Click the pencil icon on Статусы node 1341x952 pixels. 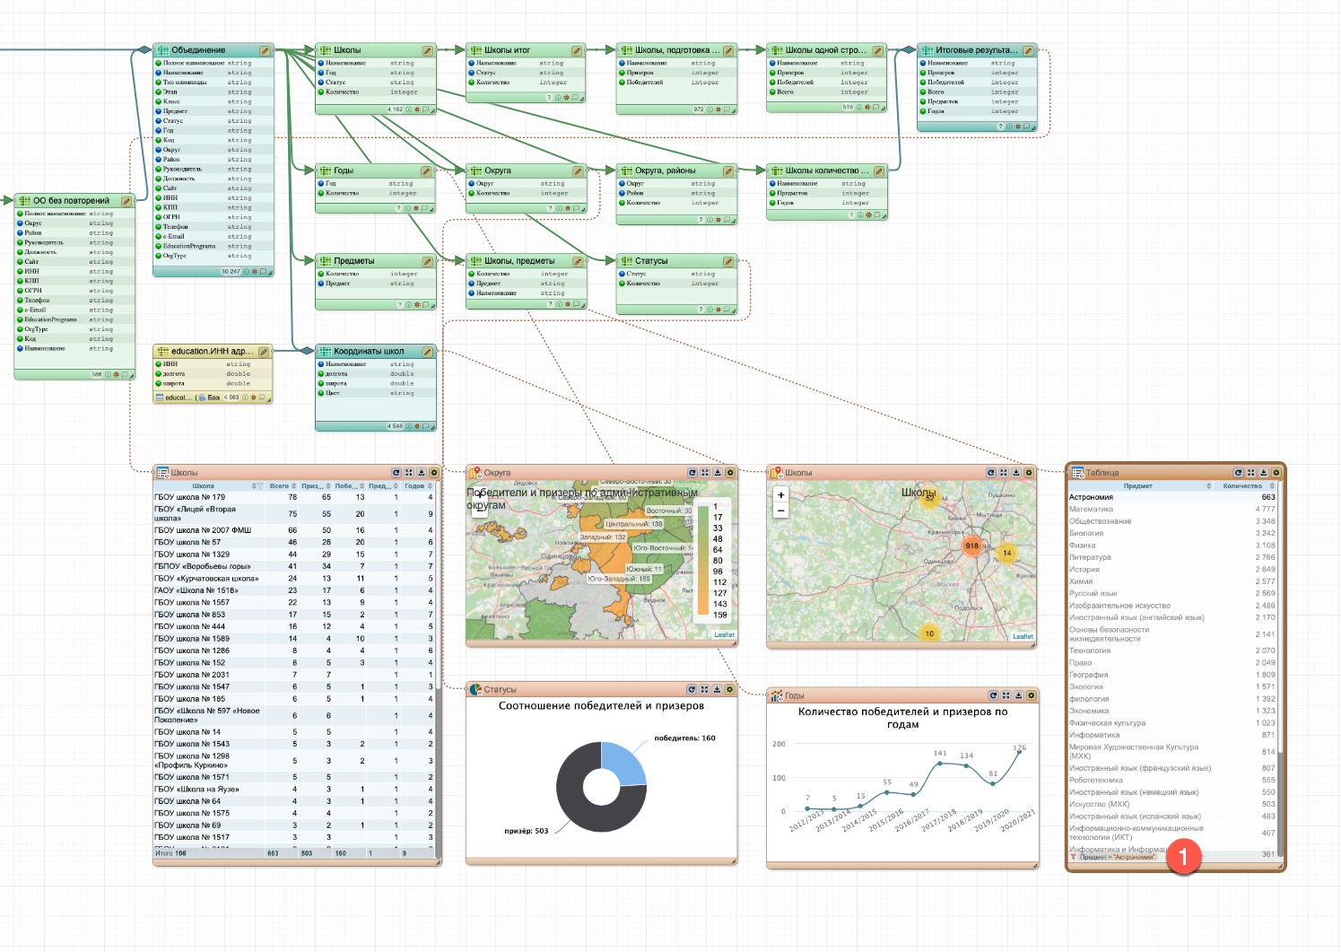(x=727, y=262)
